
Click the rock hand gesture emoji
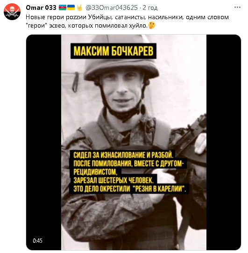click(x=79, y=8)
